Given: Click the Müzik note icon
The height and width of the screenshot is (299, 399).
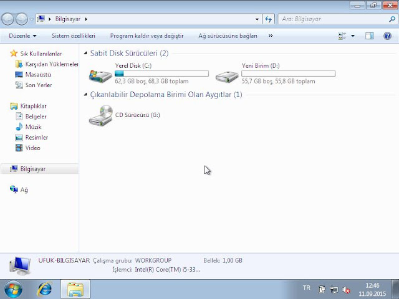Looking at the screenshot, I should [19, 126].
